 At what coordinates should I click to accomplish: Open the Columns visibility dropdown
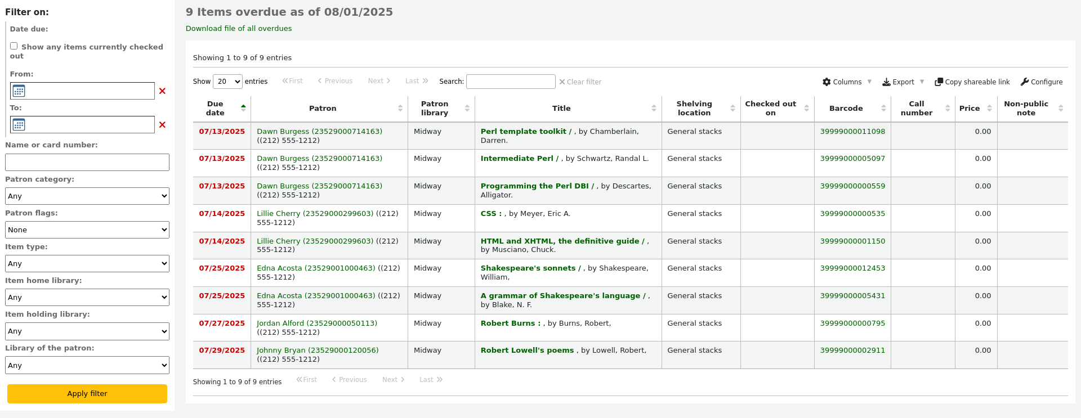[x=847, y=82]
